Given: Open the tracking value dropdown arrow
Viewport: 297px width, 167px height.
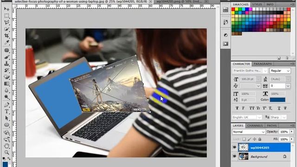Looking at the screenshot, I should click(x=288, y=86).
